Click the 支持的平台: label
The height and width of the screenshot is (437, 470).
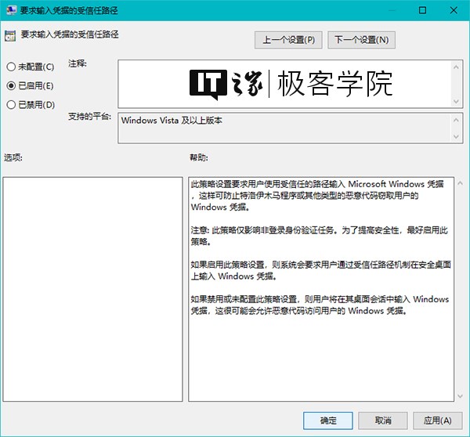tap(89, 116)
